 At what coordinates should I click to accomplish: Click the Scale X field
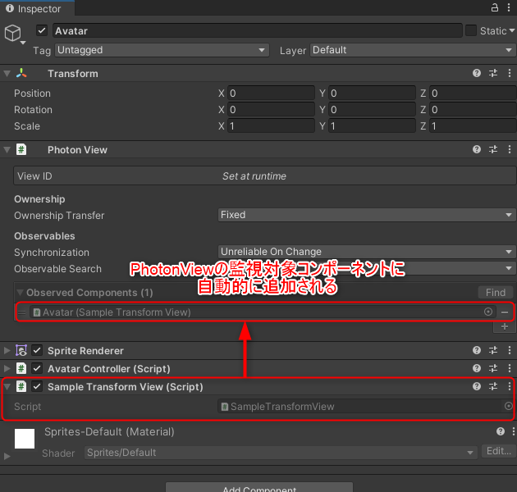[271, 126]
